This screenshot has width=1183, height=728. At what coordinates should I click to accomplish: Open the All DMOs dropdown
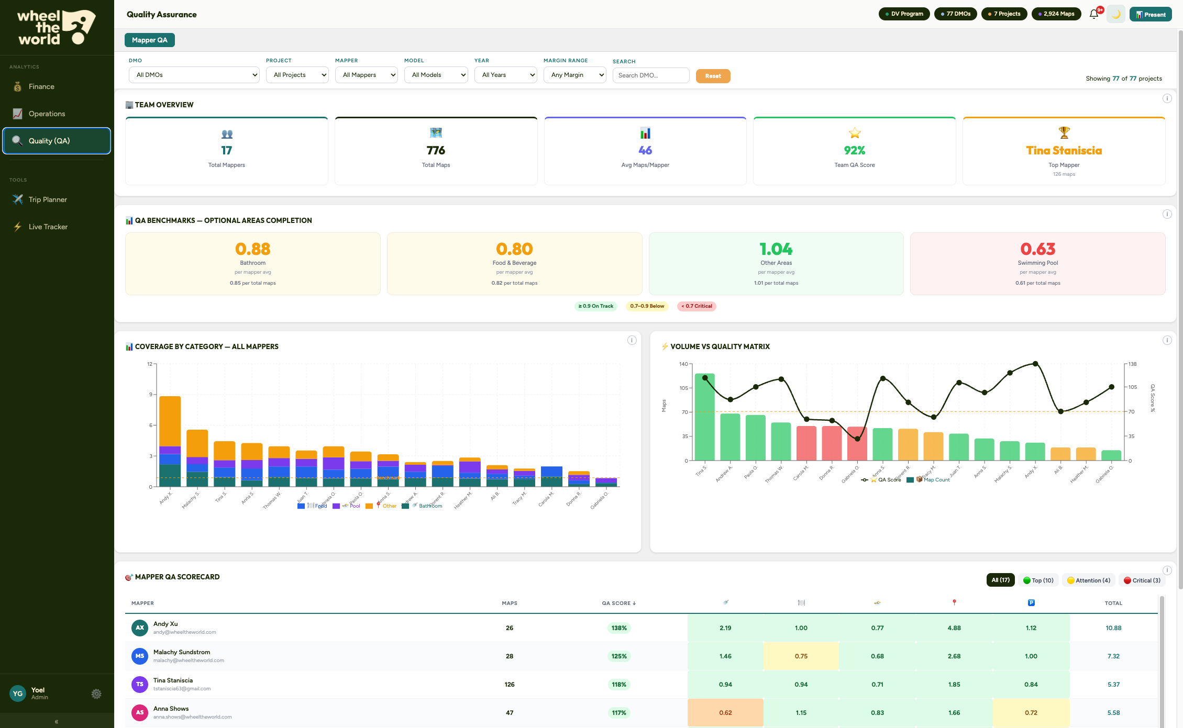point(194,75)
